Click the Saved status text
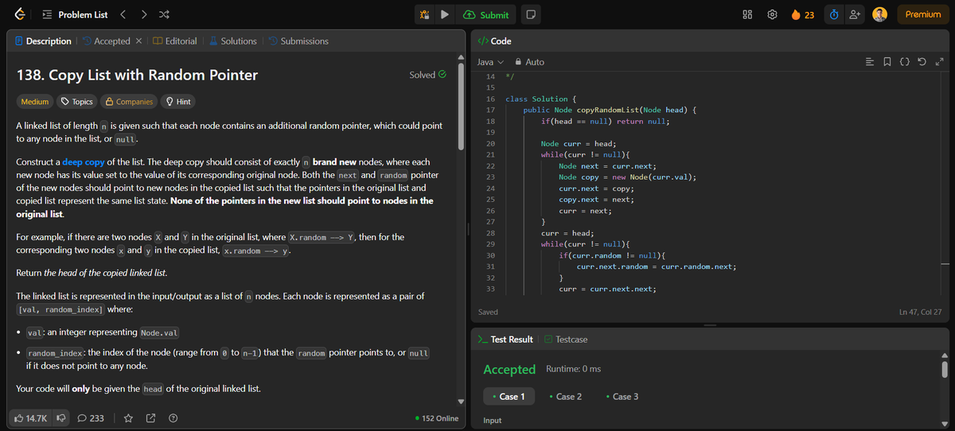 [x=489, y=312]
